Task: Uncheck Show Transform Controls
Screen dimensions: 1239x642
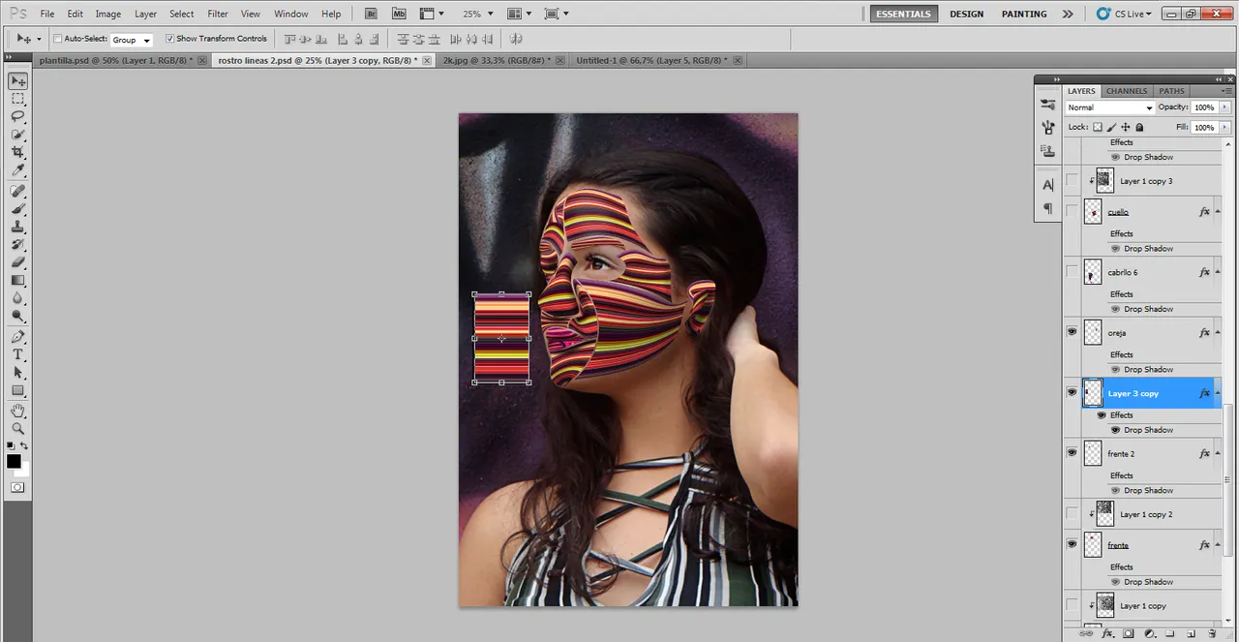Action: click(x=169, y=39)
